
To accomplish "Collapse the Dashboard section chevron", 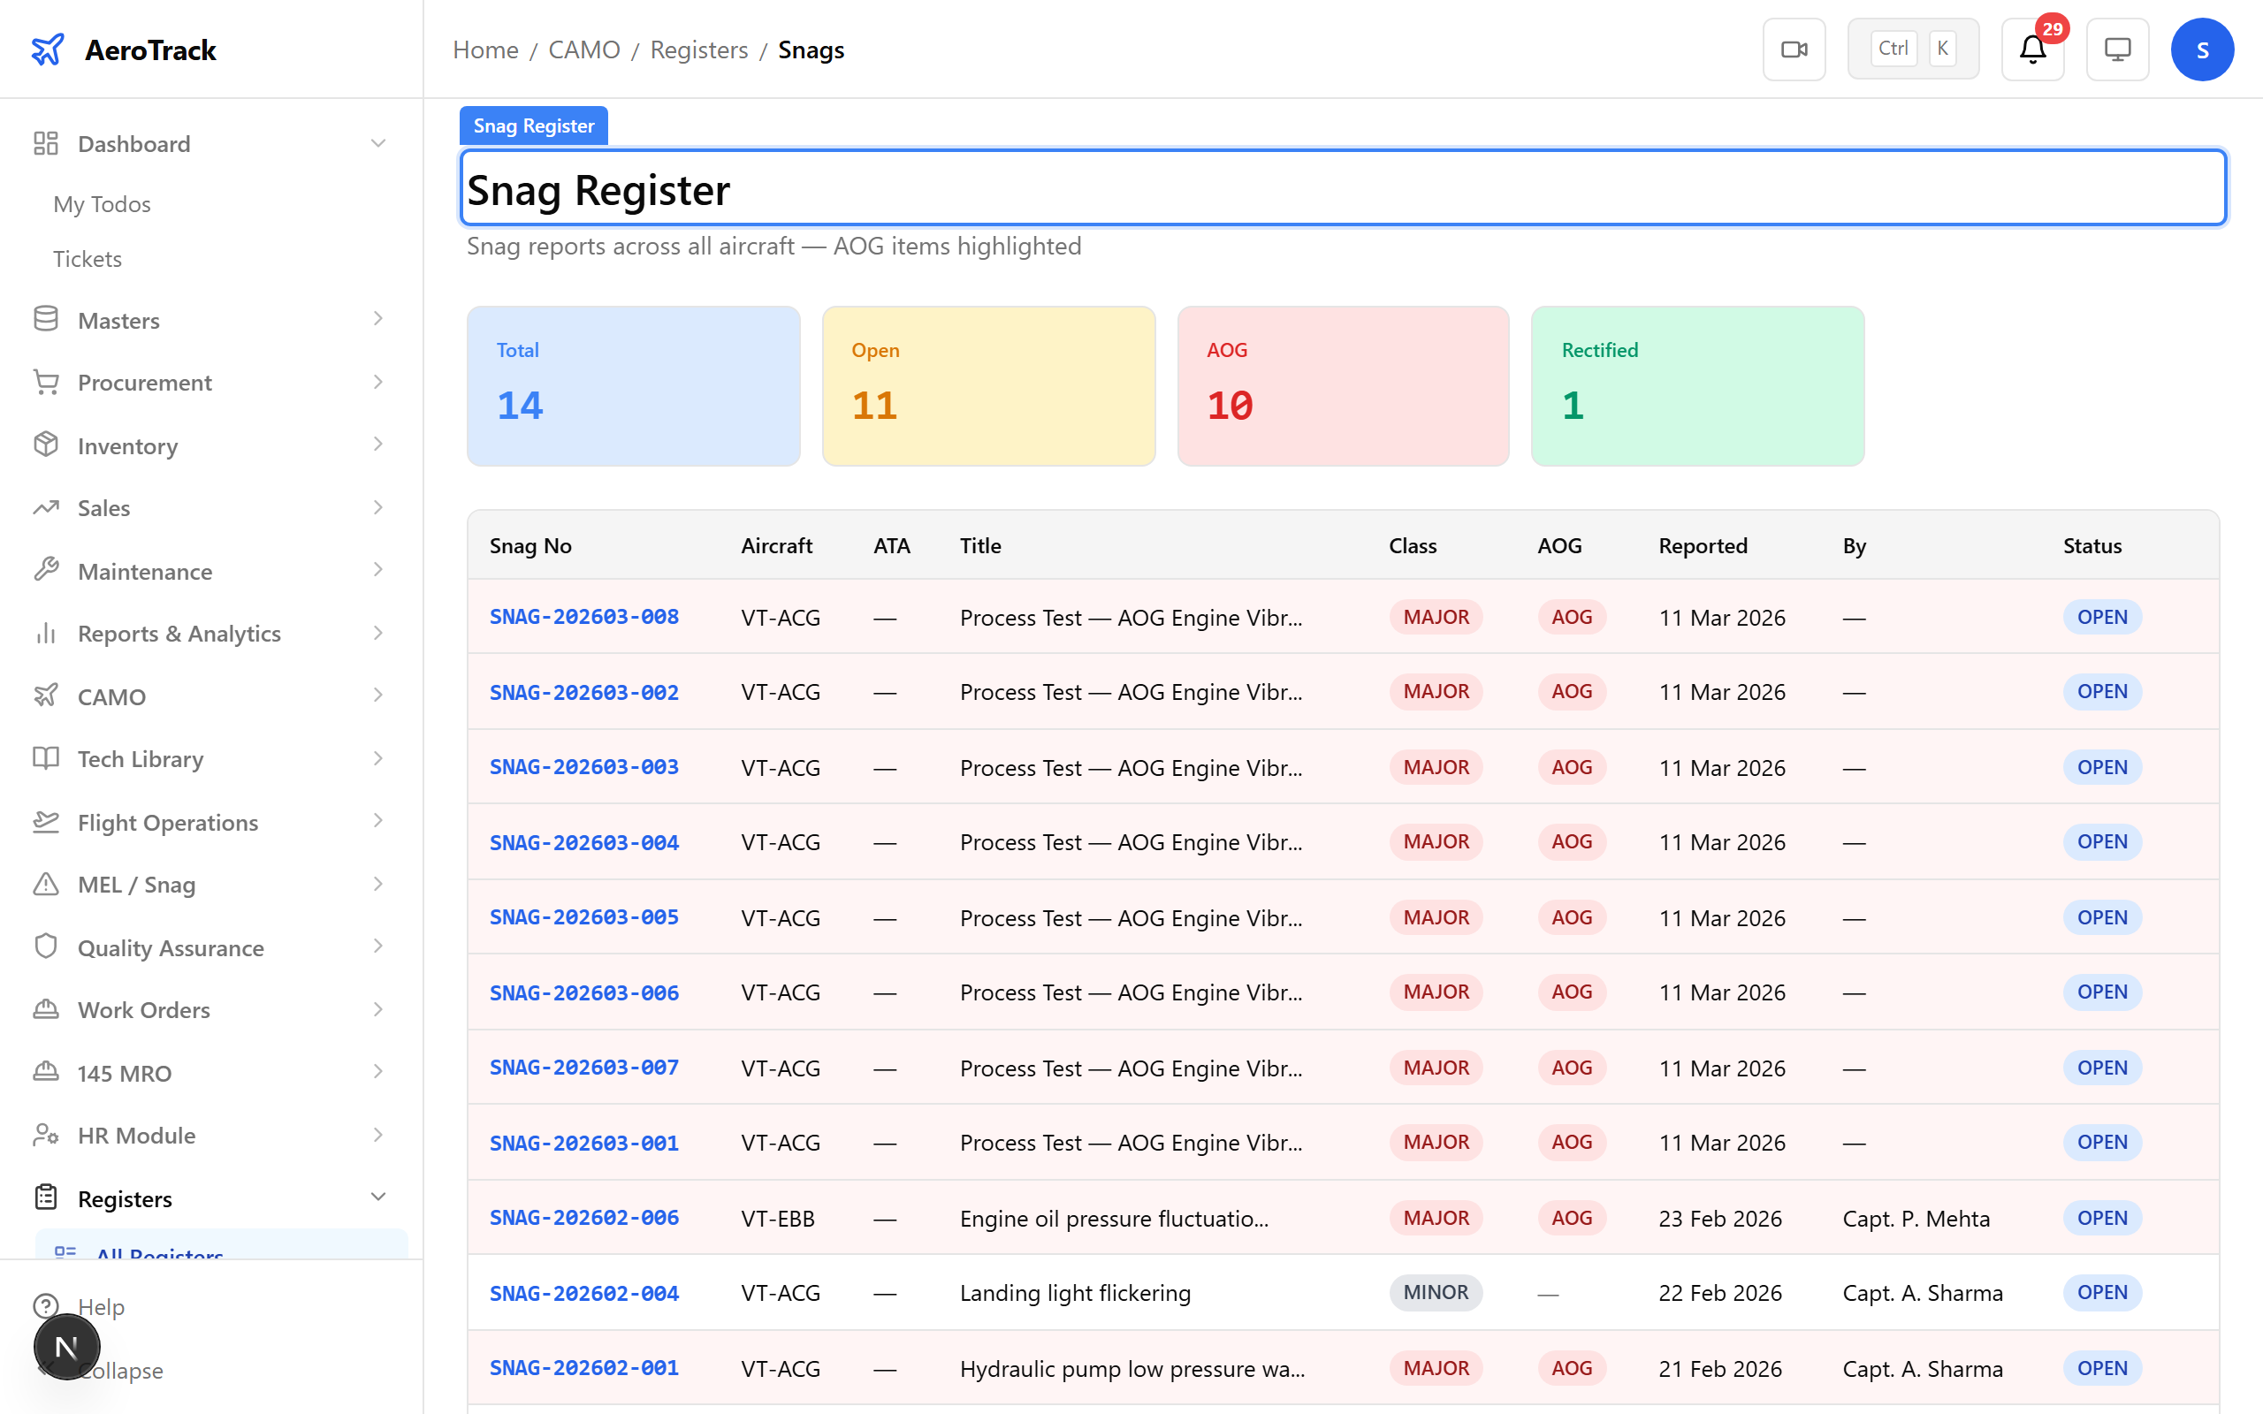I will (x=377, y=143).
